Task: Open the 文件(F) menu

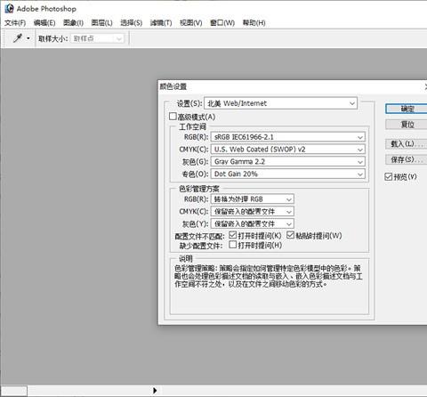Action: click(x=15, y=23)
